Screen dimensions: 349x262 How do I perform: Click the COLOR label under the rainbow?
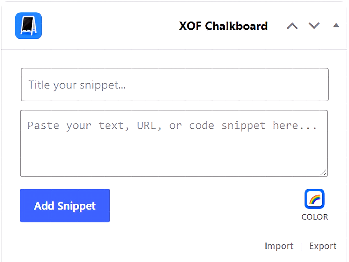pos(315,217)
